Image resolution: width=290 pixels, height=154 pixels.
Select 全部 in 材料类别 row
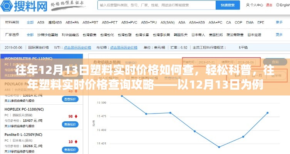(30, 22)
